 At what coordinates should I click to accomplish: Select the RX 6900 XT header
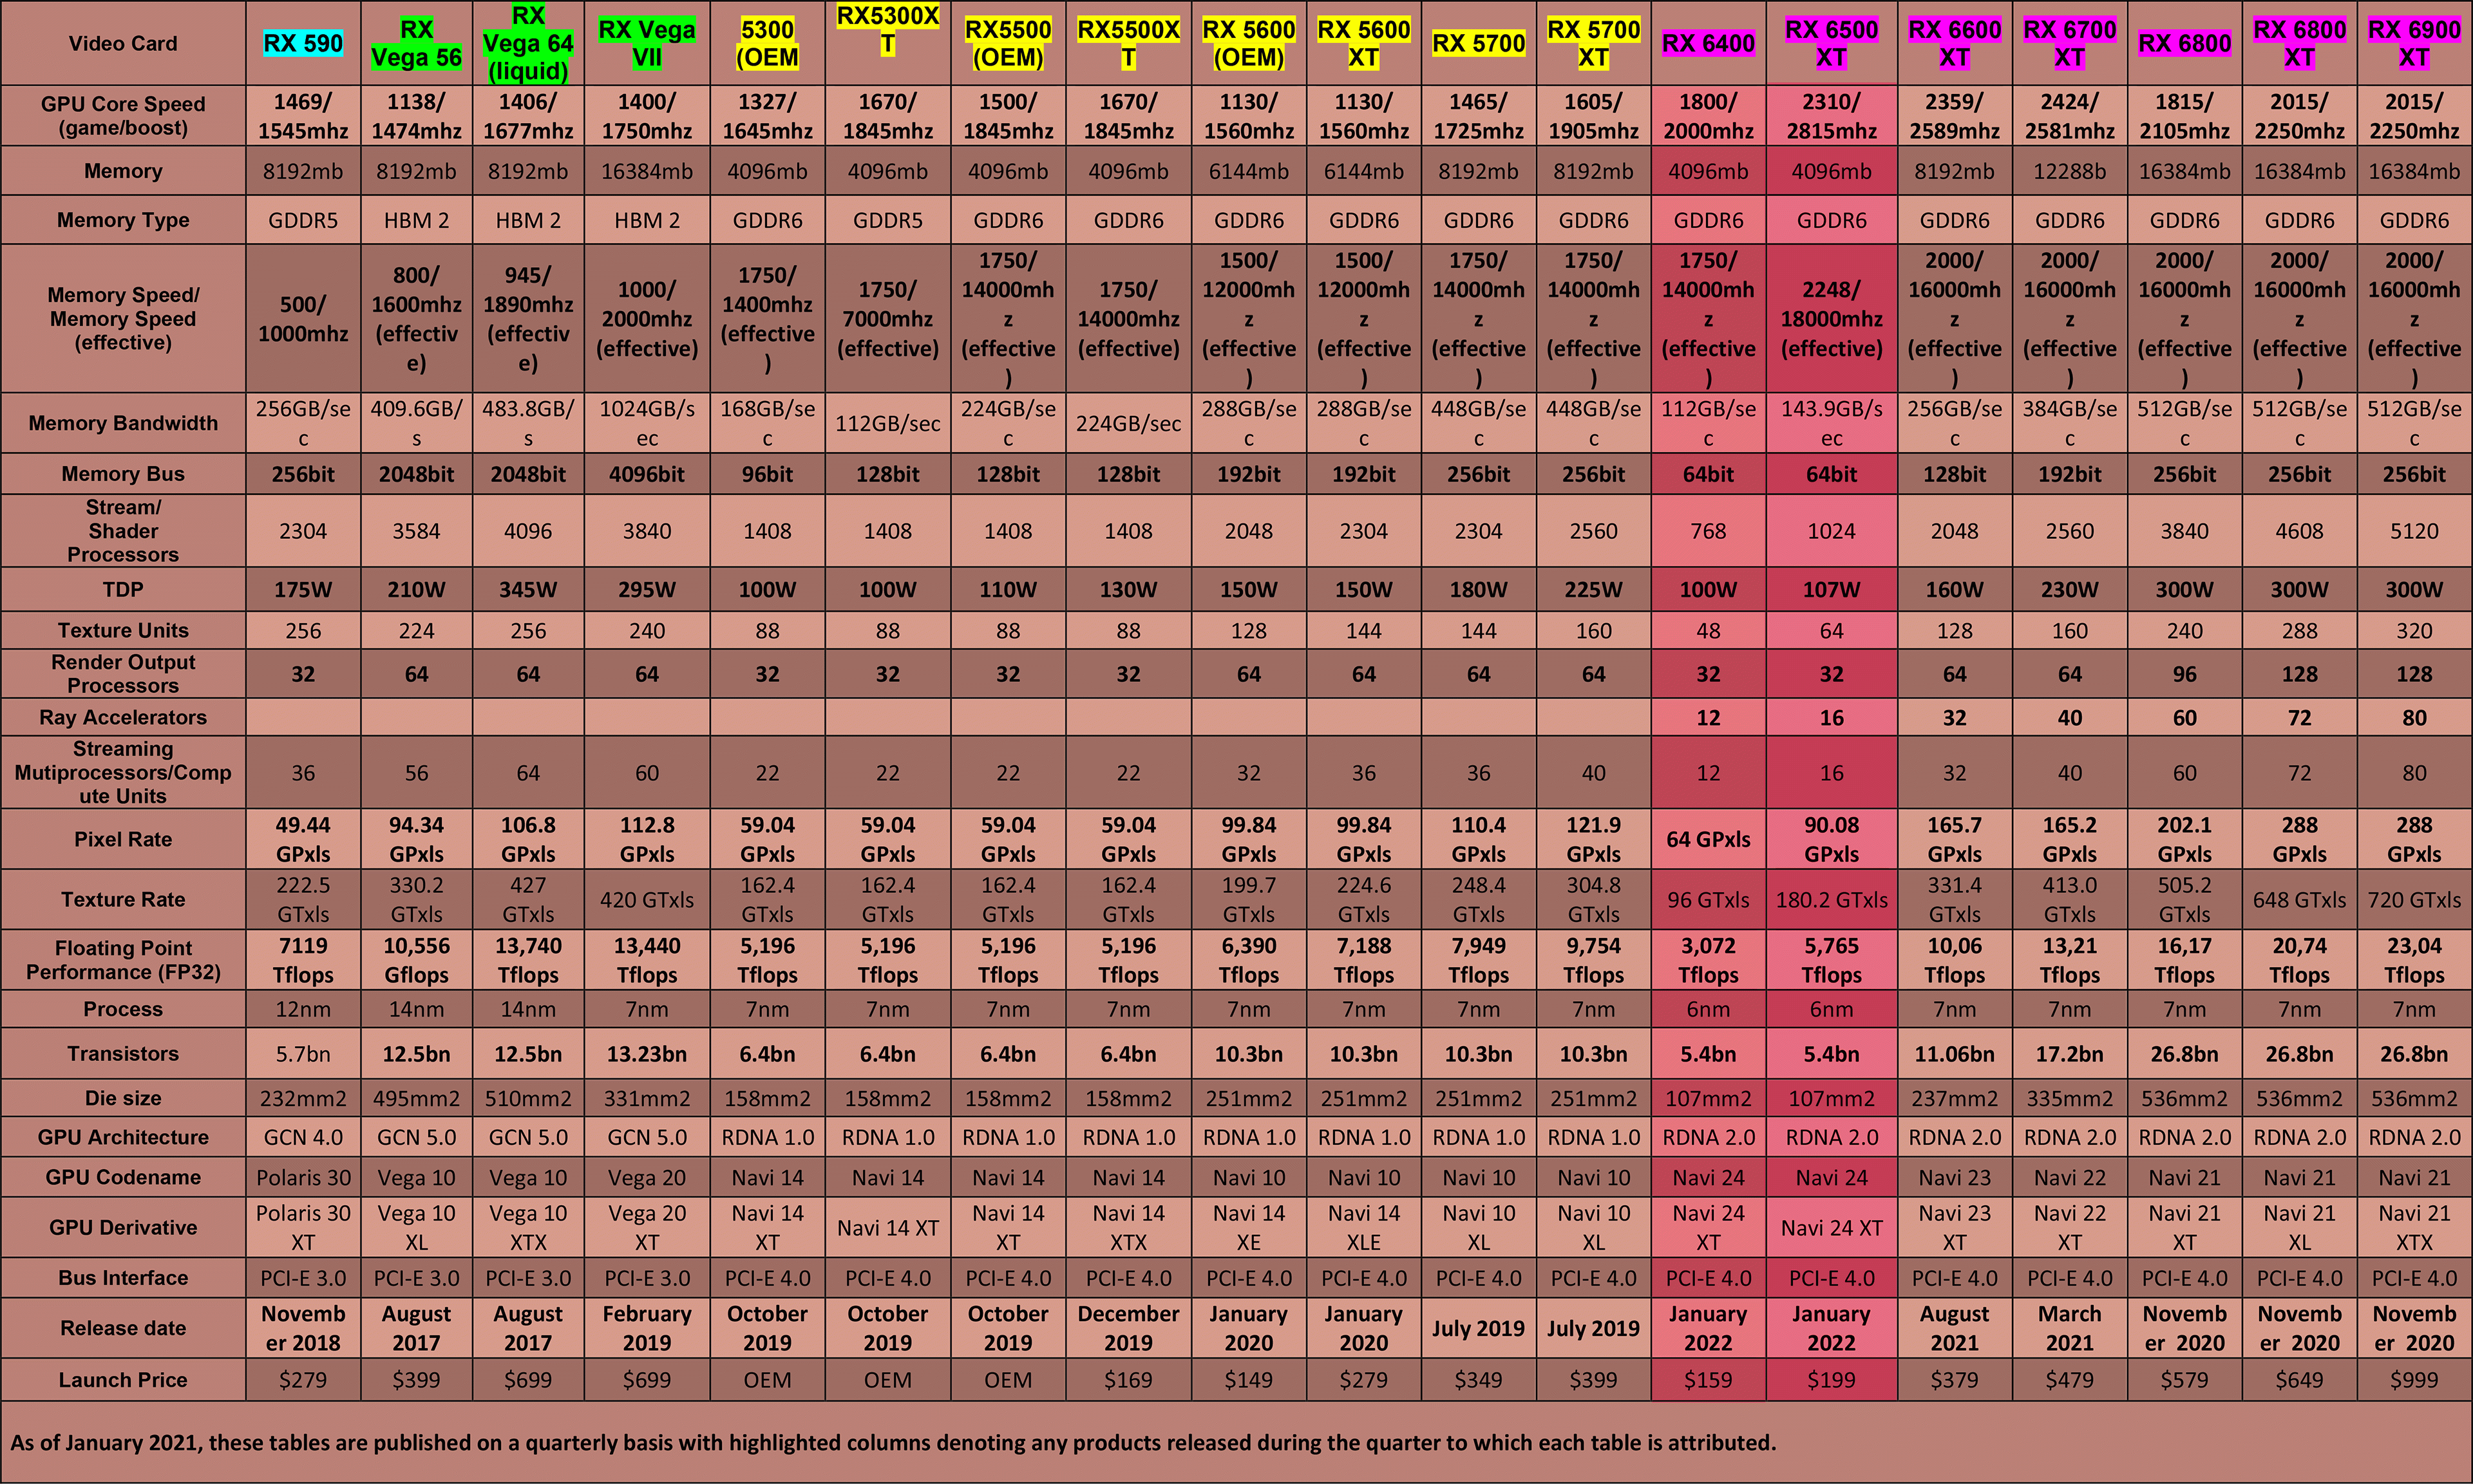click(x=2414, y=43)
